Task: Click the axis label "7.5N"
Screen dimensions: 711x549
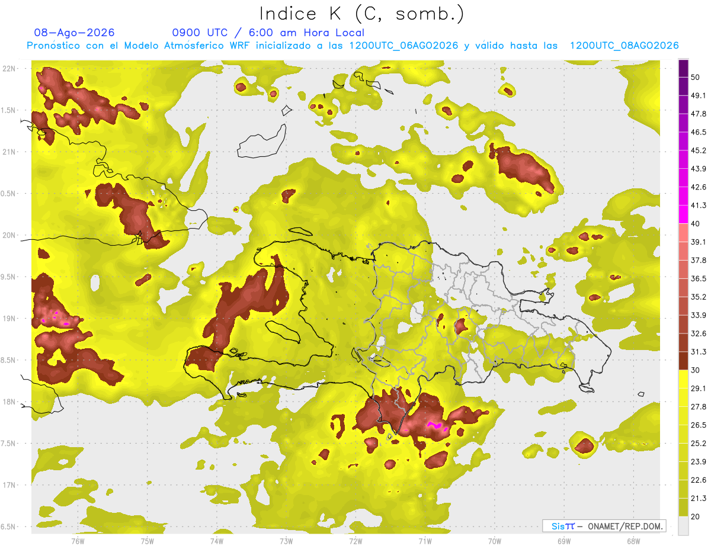Action: pyautogui.click(x=9, y=444)
